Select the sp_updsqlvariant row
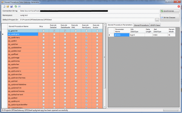The height and width of the screenshot is (113, 182). pos(23,95)
